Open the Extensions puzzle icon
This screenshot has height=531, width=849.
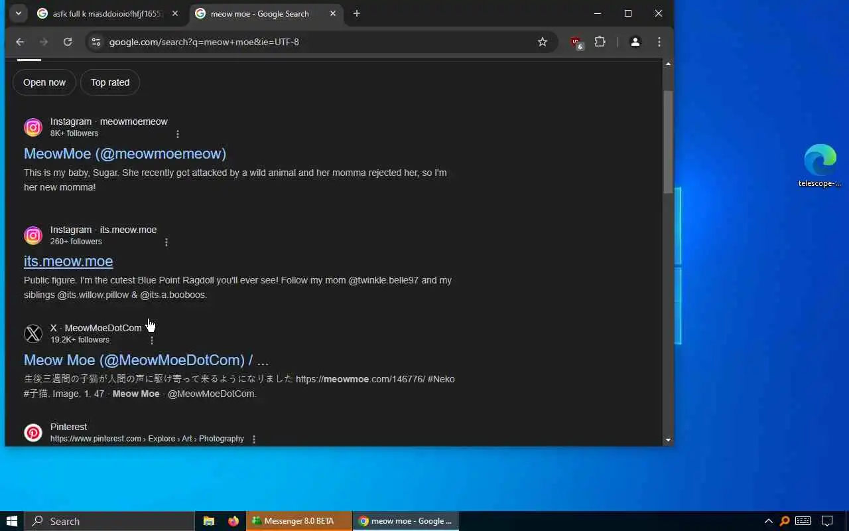coord(600,42)
